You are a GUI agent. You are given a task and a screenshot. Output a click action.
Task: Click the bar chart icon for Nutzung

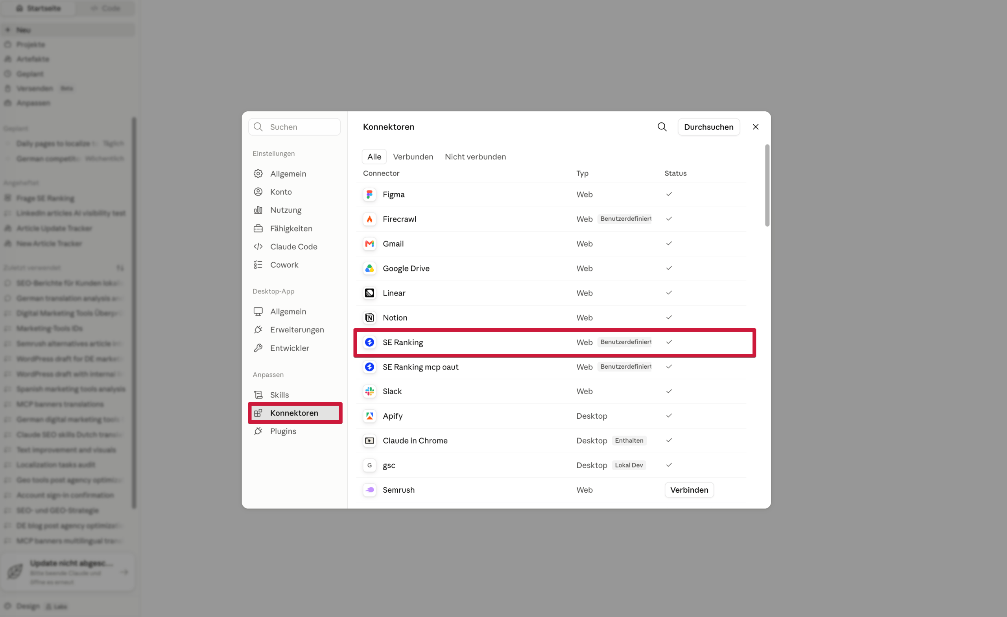coord(258,210)
